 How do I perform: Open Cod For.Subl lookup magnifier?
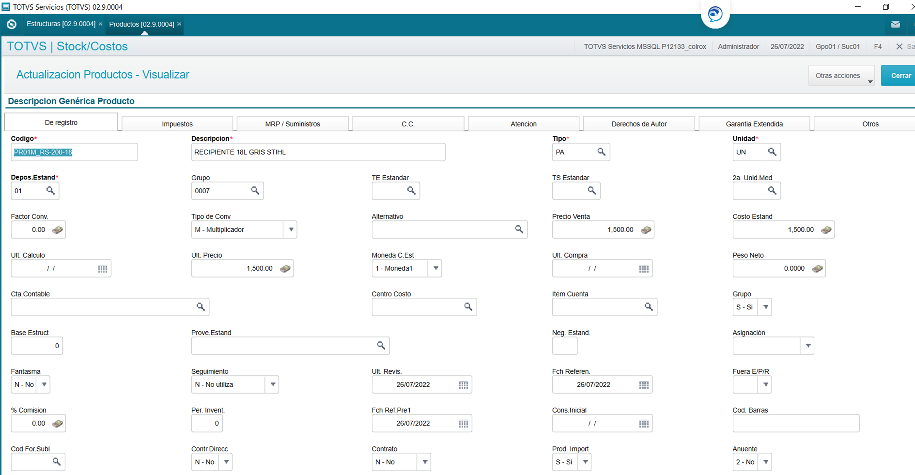coord(56,461)
